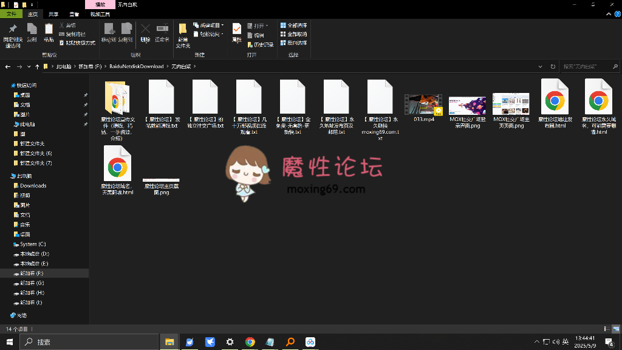622x350 pixels.
Task: Open the Windows Start menu
Action: click(10, 341)
